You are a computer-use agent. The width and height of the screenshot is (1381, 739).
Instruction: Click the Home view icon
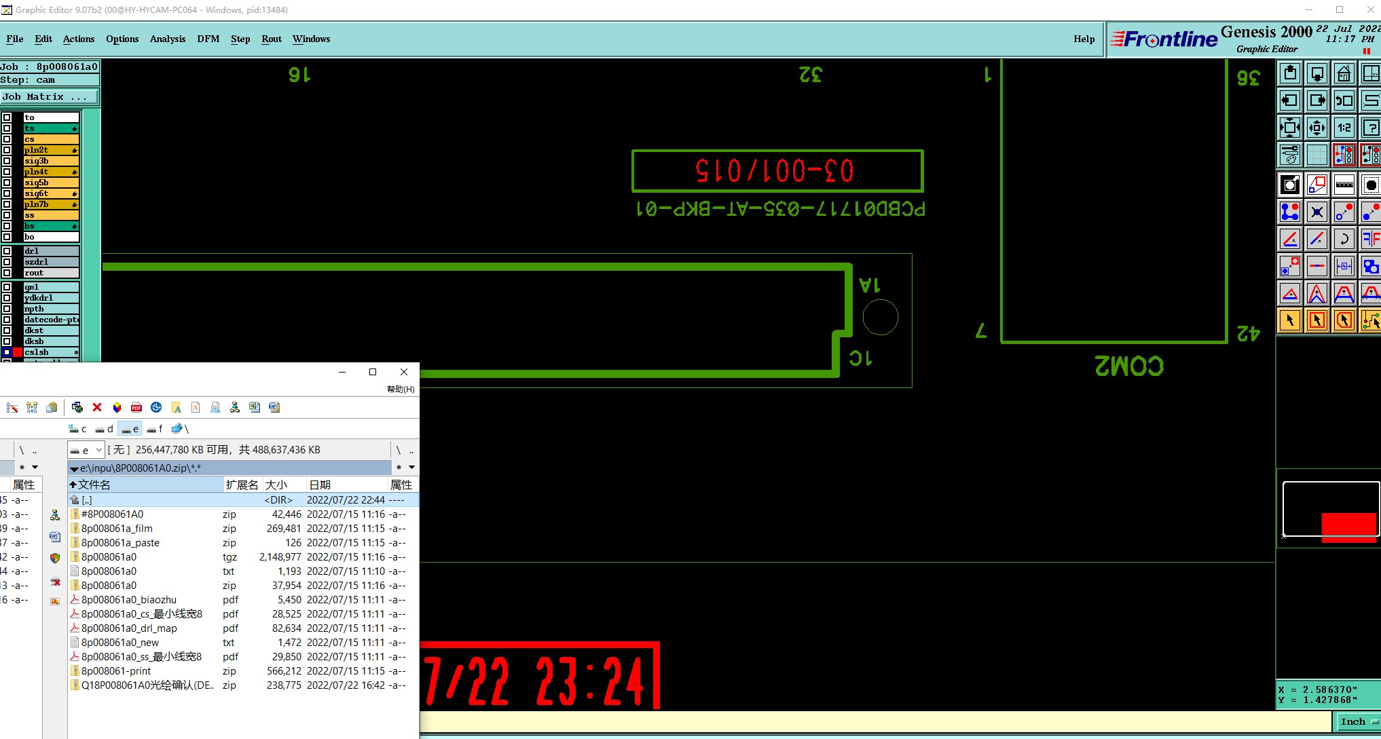(x=1344, y=73)
